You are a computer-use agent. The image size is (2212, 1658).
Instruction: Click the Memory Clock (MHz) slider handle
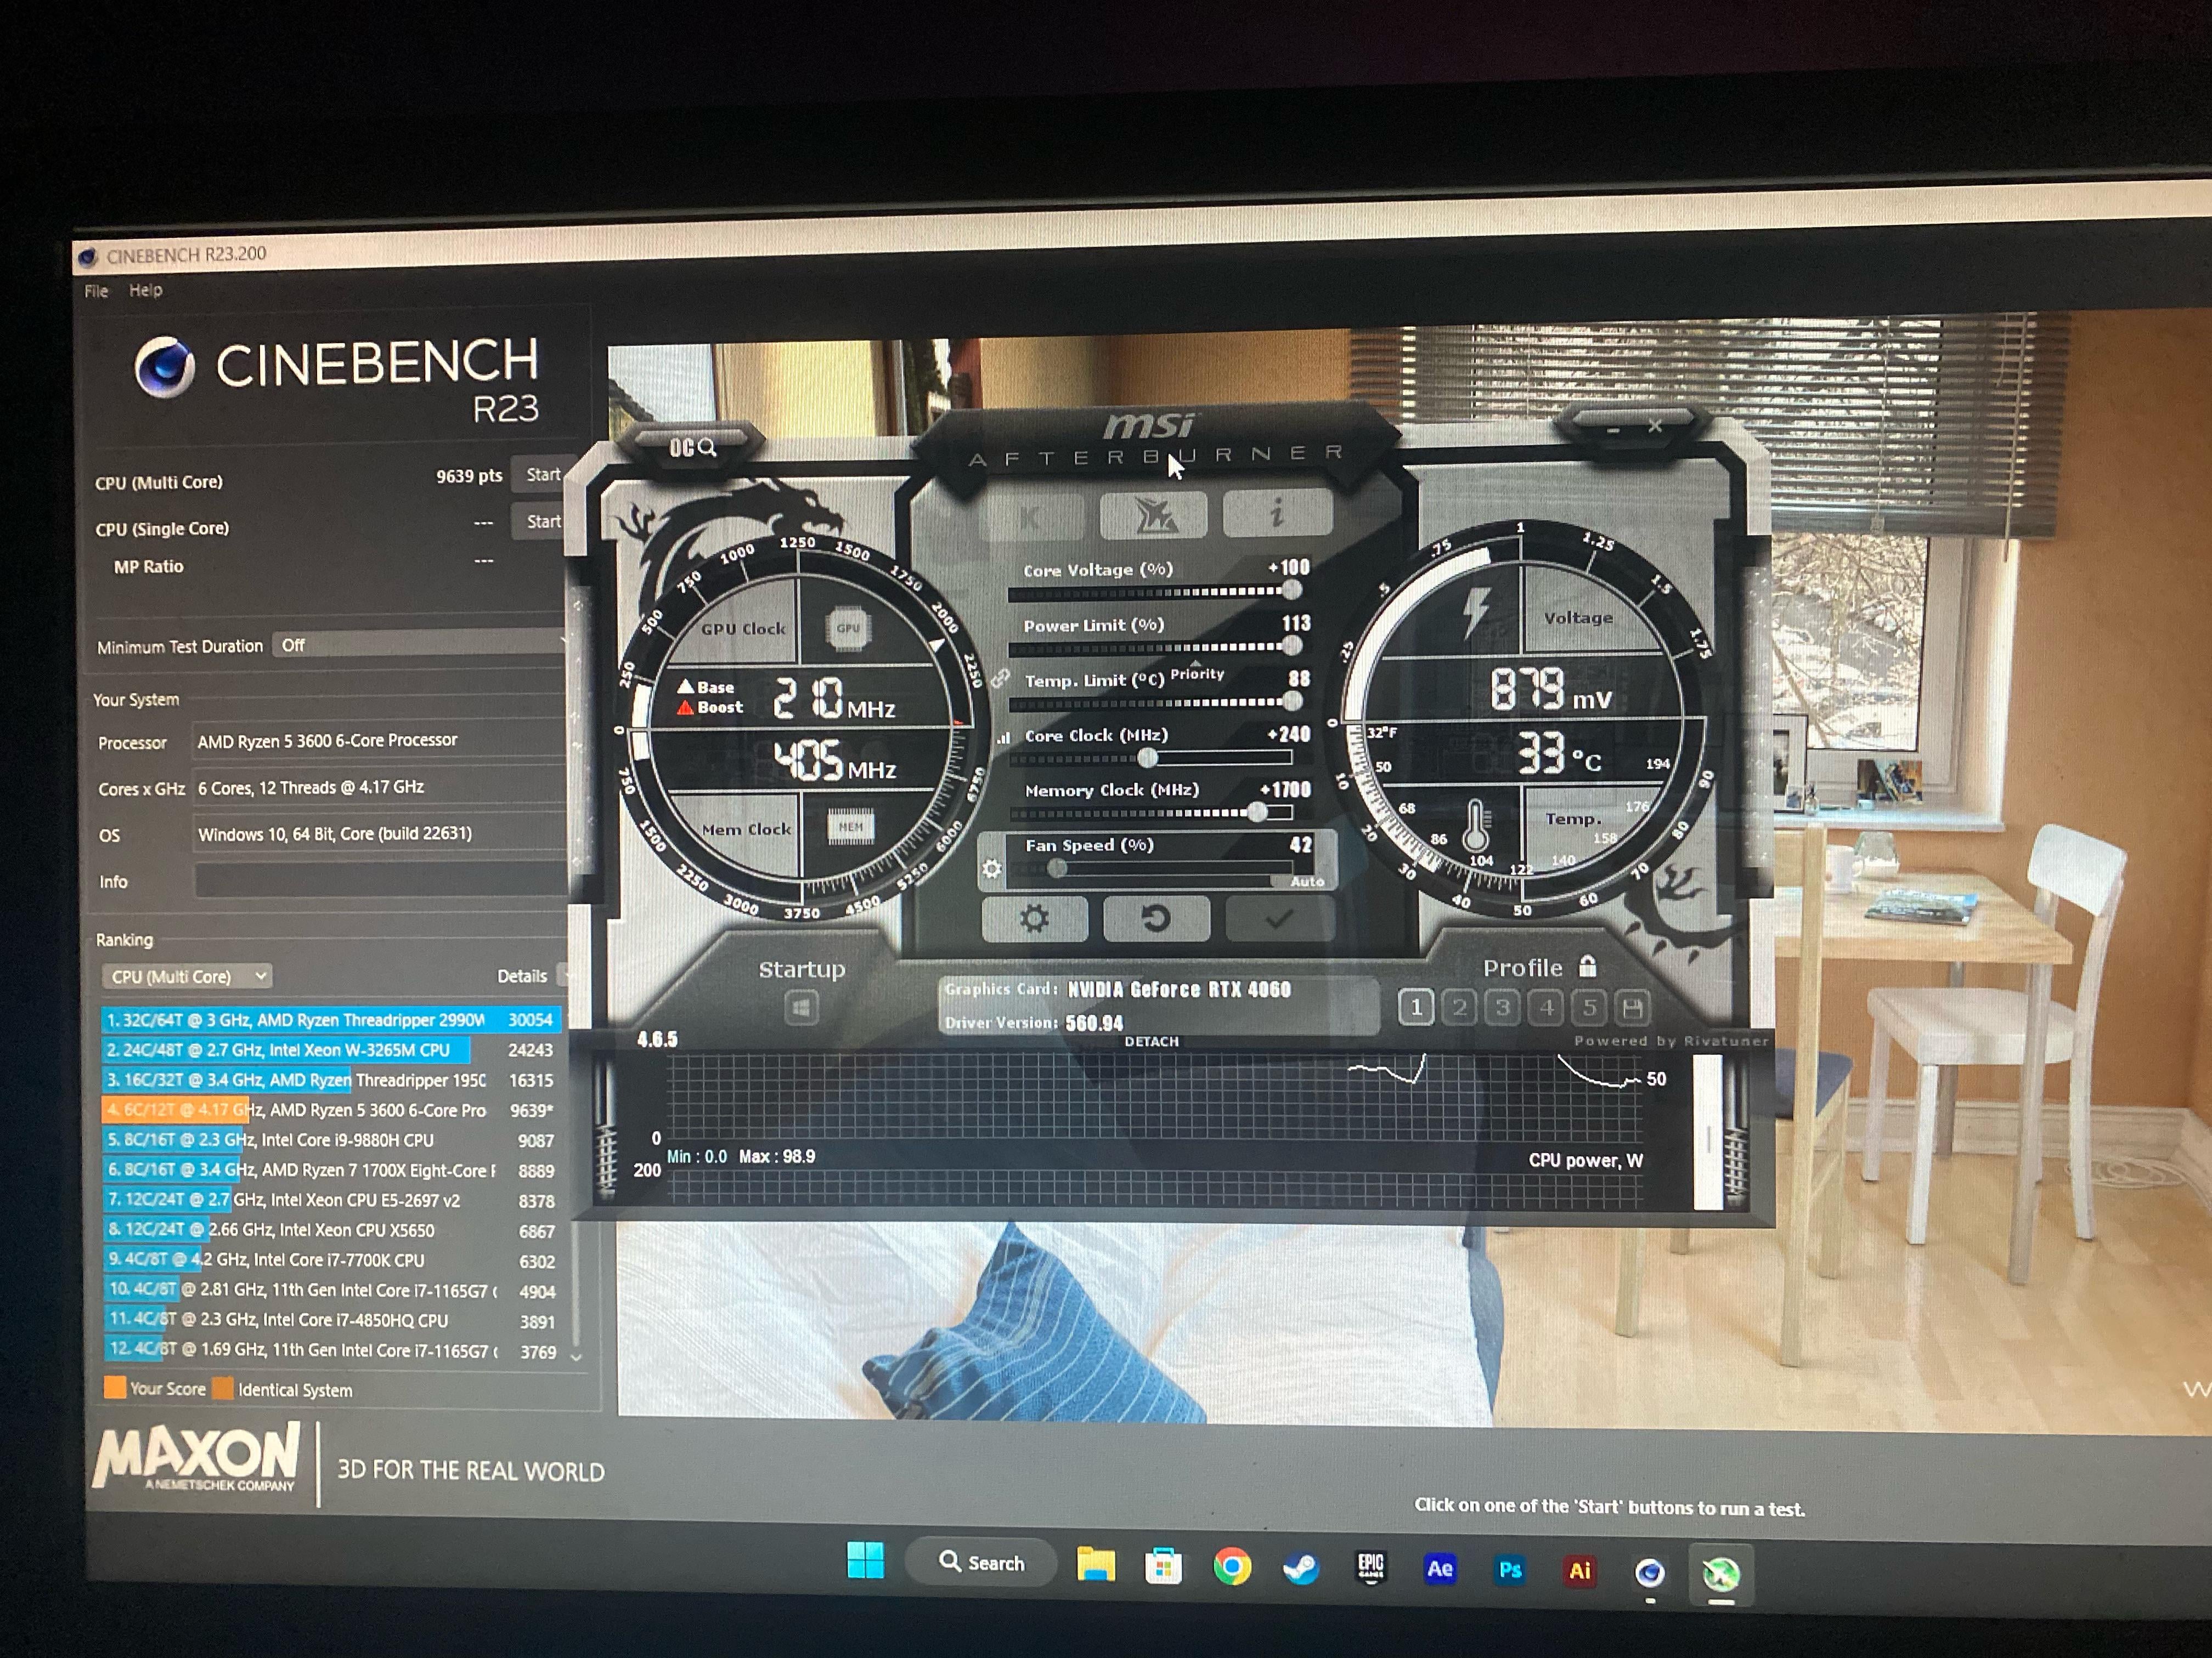1258,813
